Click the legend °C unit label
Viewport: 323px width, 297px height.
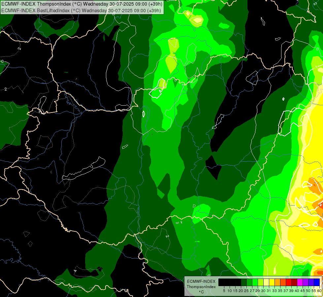pyautogui.click(x=201, y=292)
